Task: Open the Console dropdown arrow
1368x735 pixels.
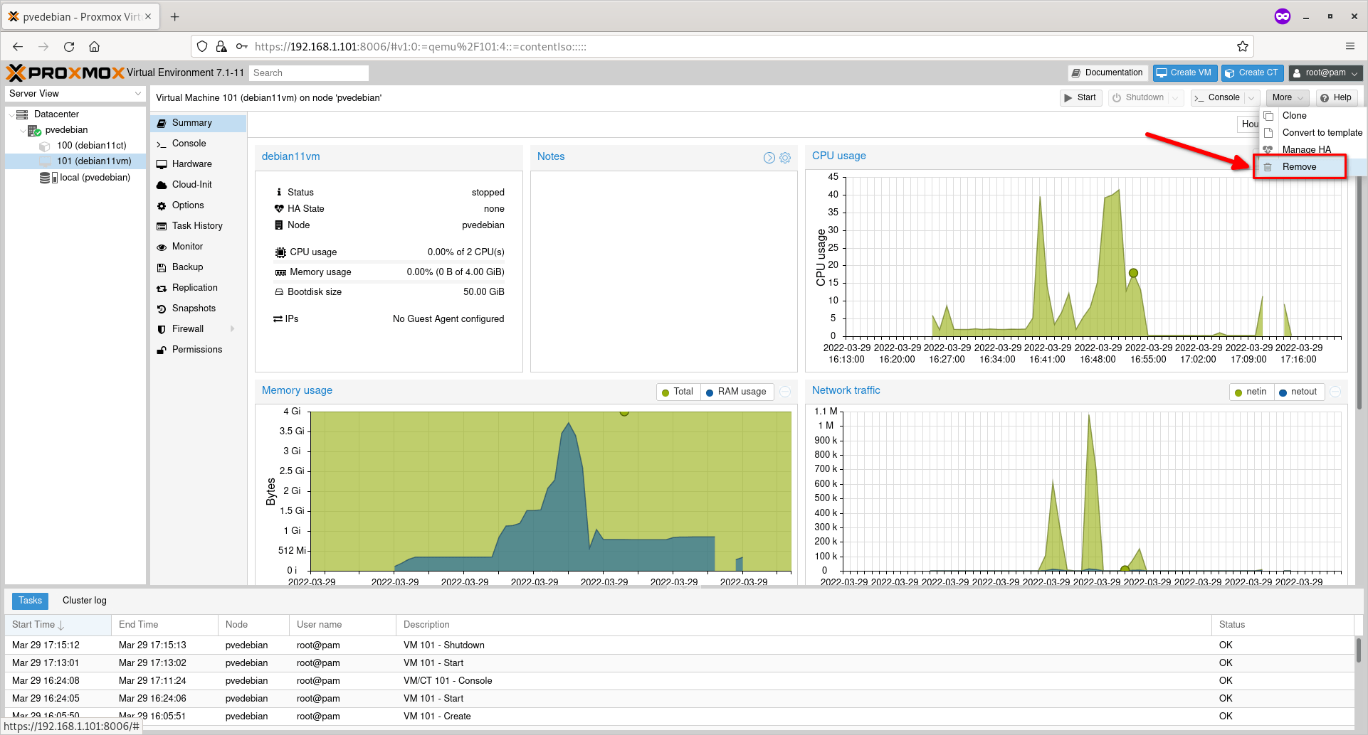Action: pos(1252,98)
